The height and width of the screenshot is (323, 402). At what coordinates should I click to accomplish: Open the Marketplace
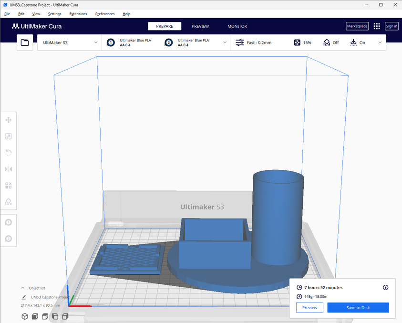(357, 26)
